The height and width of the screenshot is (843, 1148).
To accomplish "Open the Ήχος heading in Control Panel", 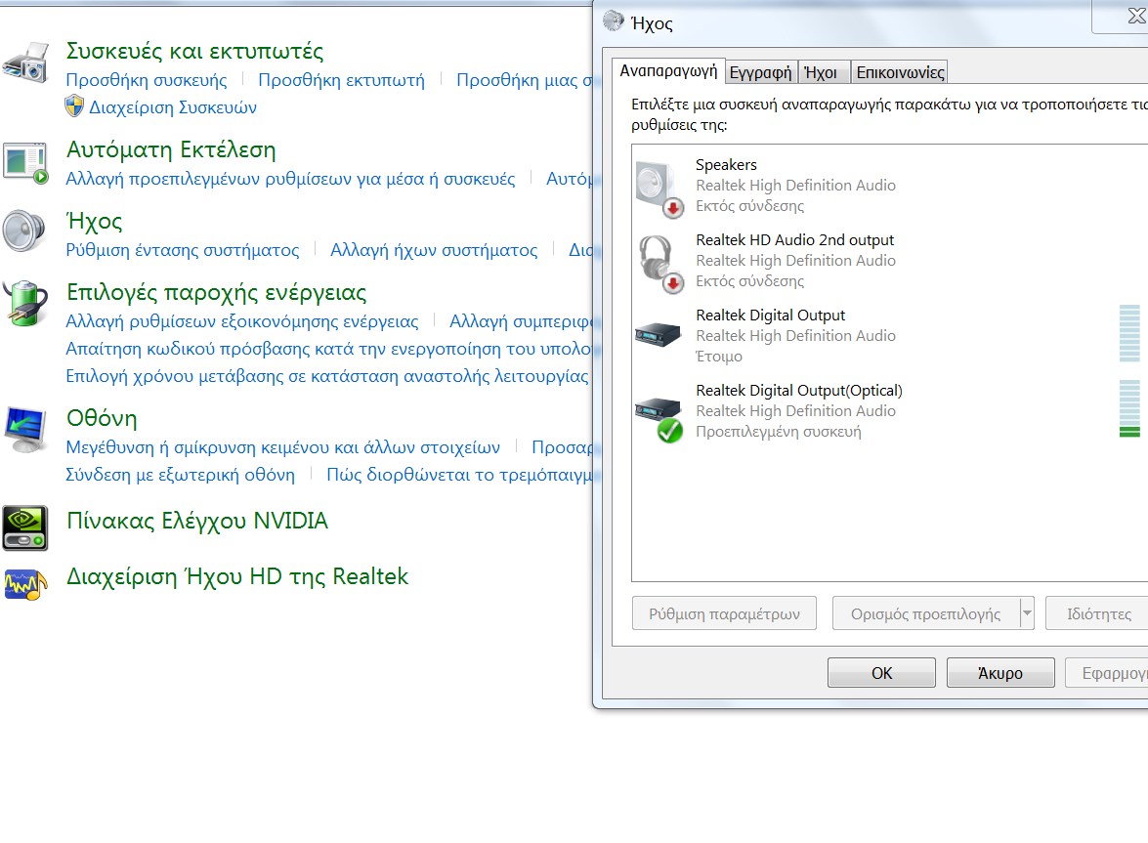I will [x=95, y=221].
